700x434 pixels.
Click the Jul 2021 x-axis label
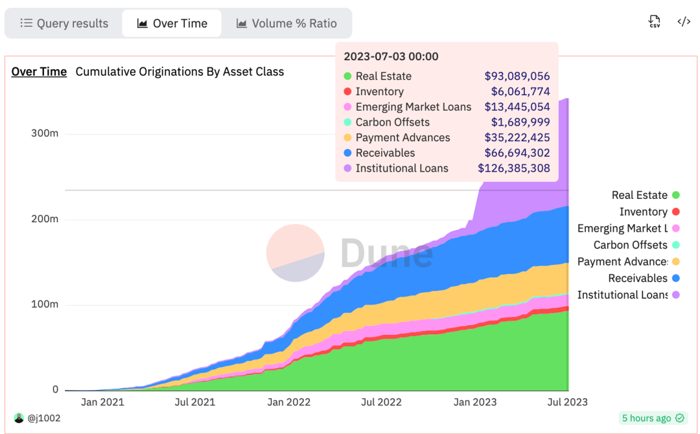pyautogui.click(x=194, y=402)
